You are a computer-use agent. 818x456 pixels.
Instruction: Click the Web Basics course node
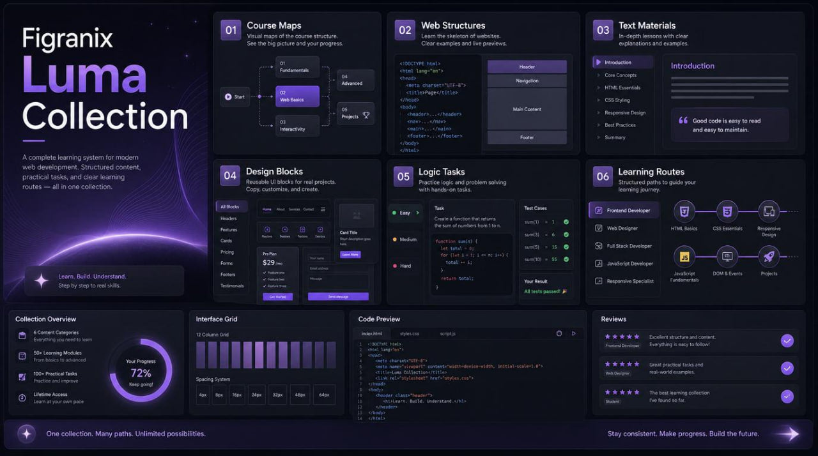point(297,96)
